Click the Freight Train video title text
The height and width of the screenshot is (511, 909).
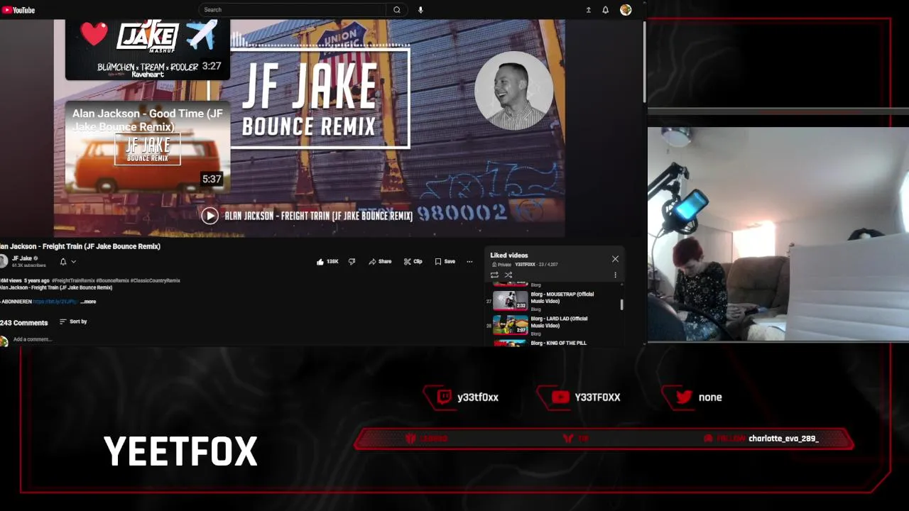[80, 246]
